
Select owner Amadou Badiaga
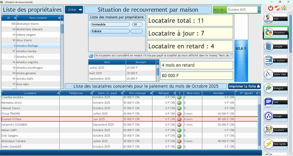pos(31,46)
